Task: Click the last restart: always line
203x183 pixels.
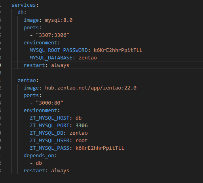Action: (46, 171)
